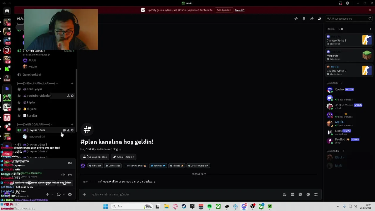Join the oyun odası 1 voice channel

pos(45,144)
